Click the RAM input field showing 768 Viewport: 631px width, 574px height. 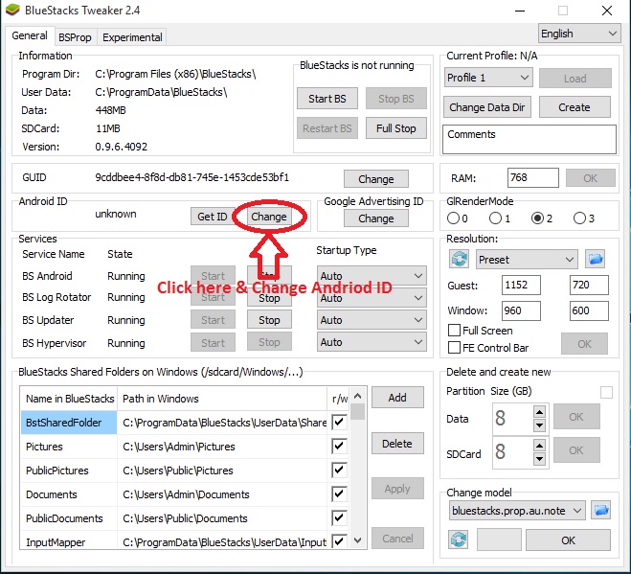(x=532, y=177)
